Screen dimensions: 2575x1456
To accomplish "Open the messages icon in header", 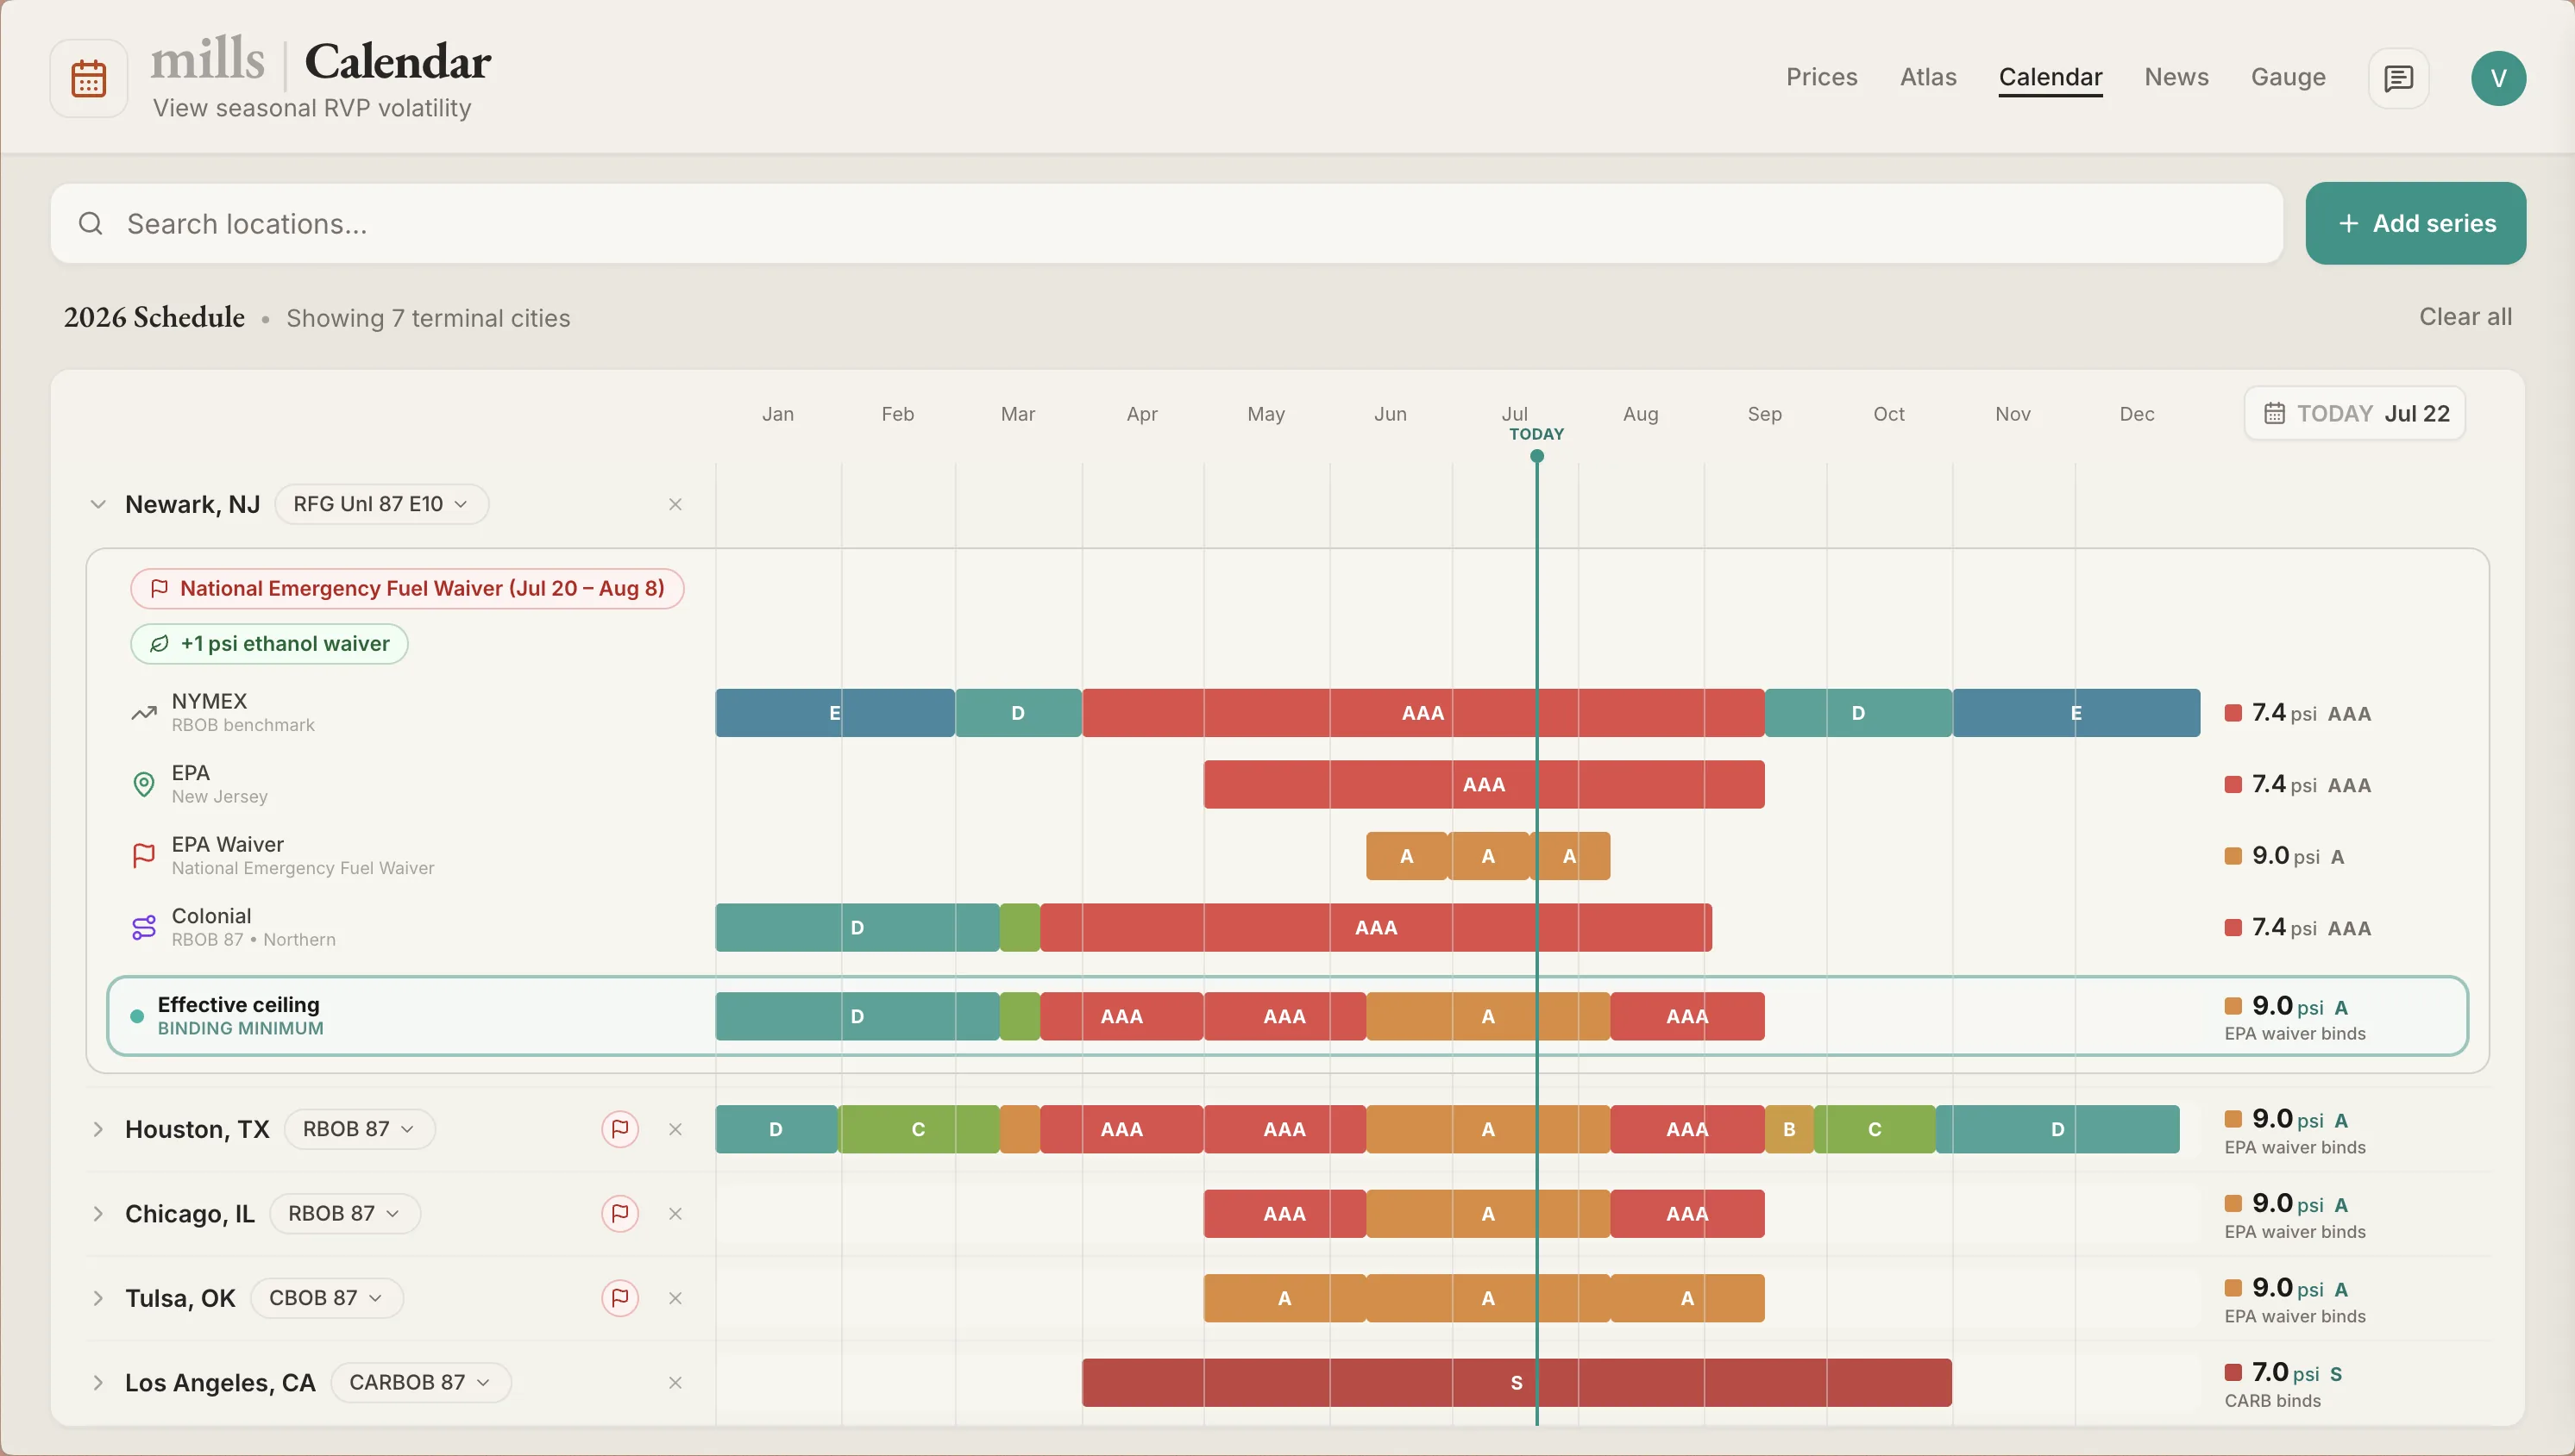I will (2398, 78).
